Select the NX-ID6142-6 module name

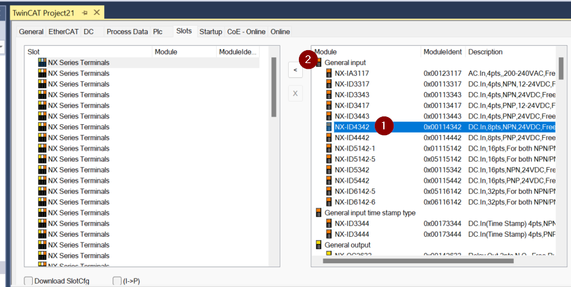pyautogui.click(x=355, y=202)
